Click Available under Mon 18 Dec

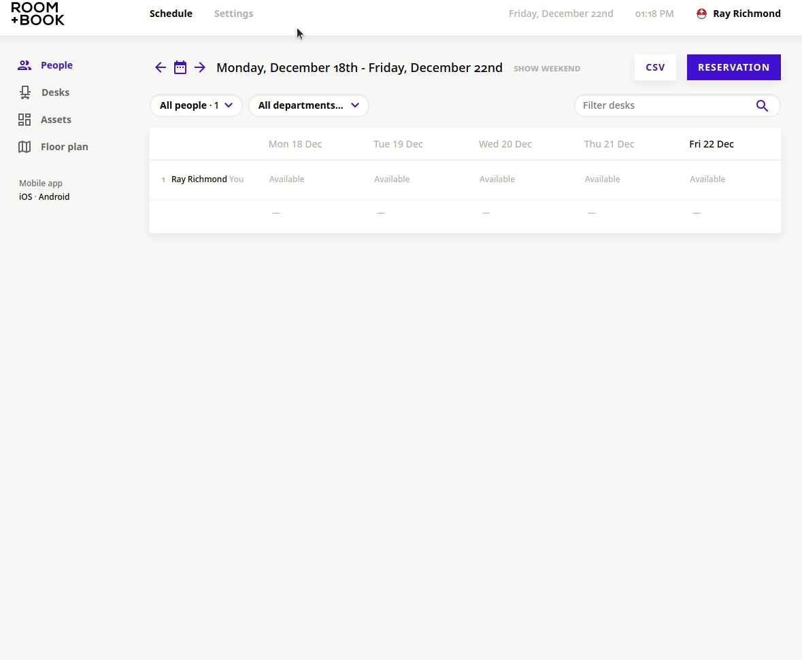286,179
